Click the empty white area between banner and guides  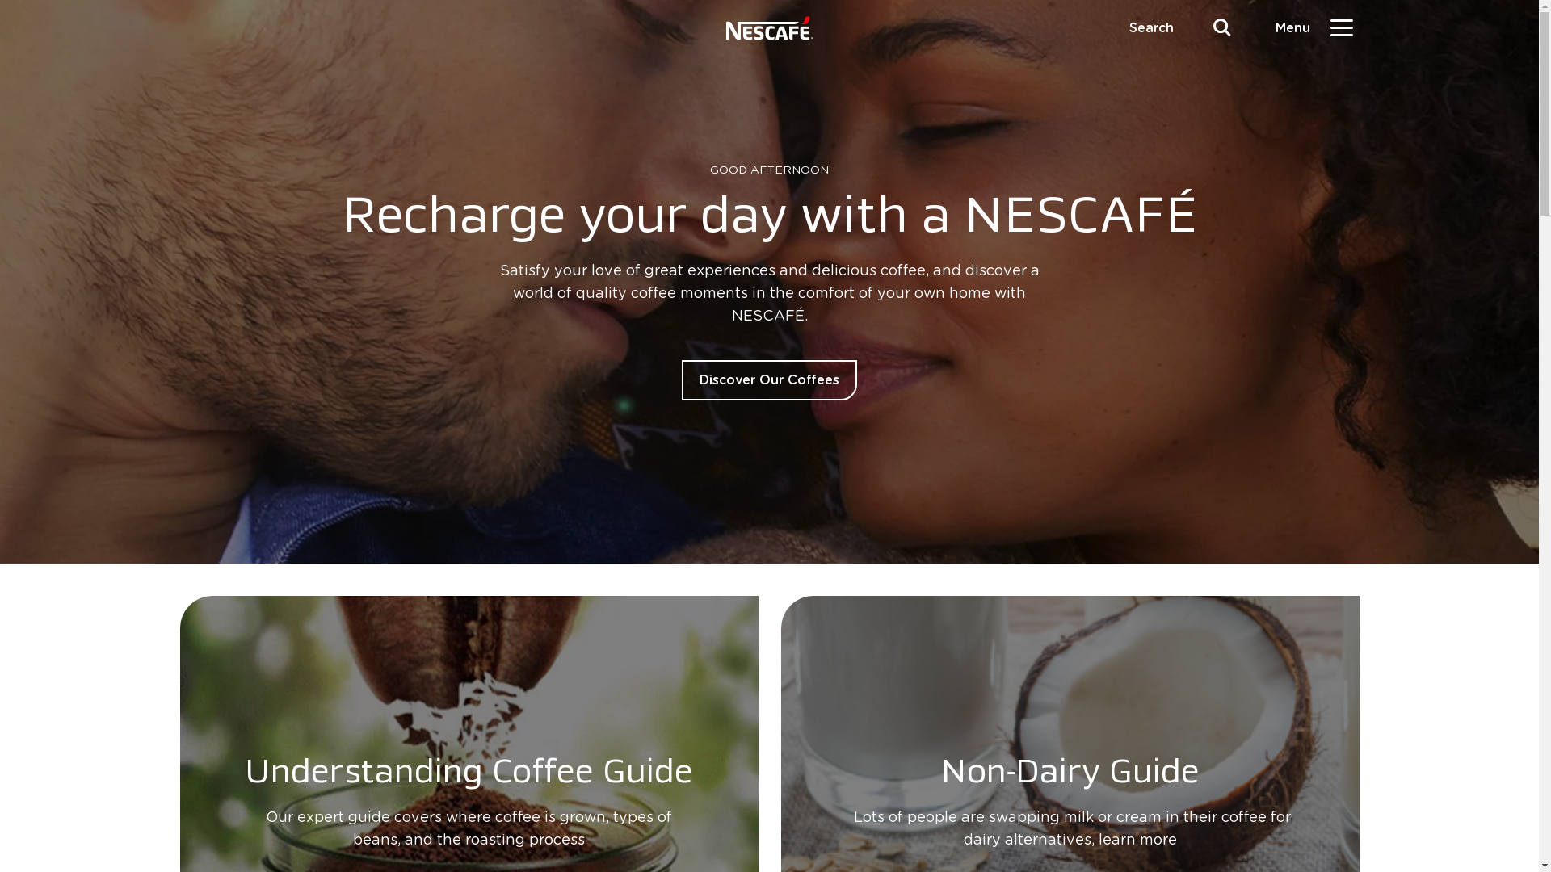(769, 580)
